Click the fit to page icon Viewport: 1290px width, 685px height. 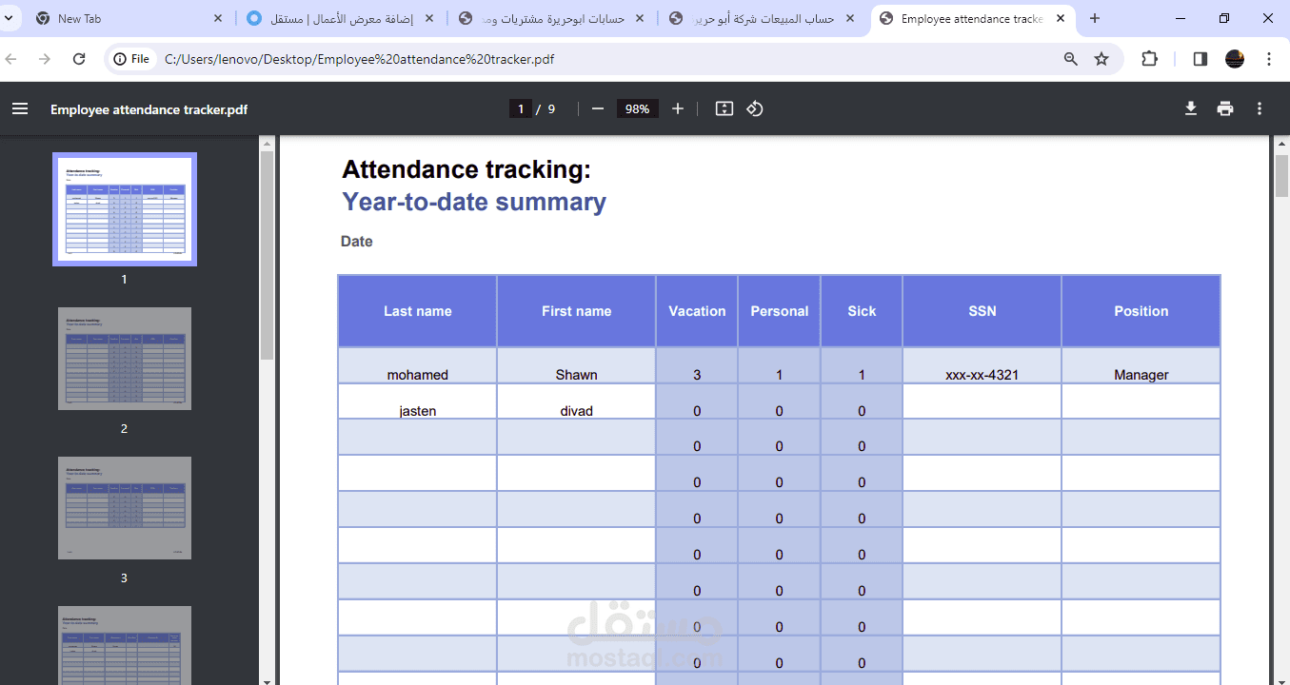[724, 109]
